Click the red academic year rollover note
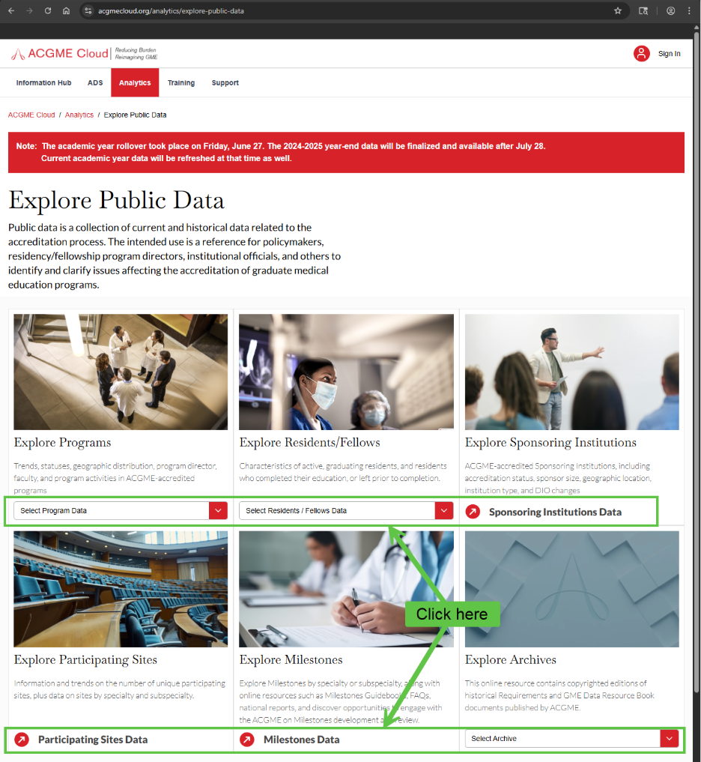 pyautogui.click(x=346, y=152)
